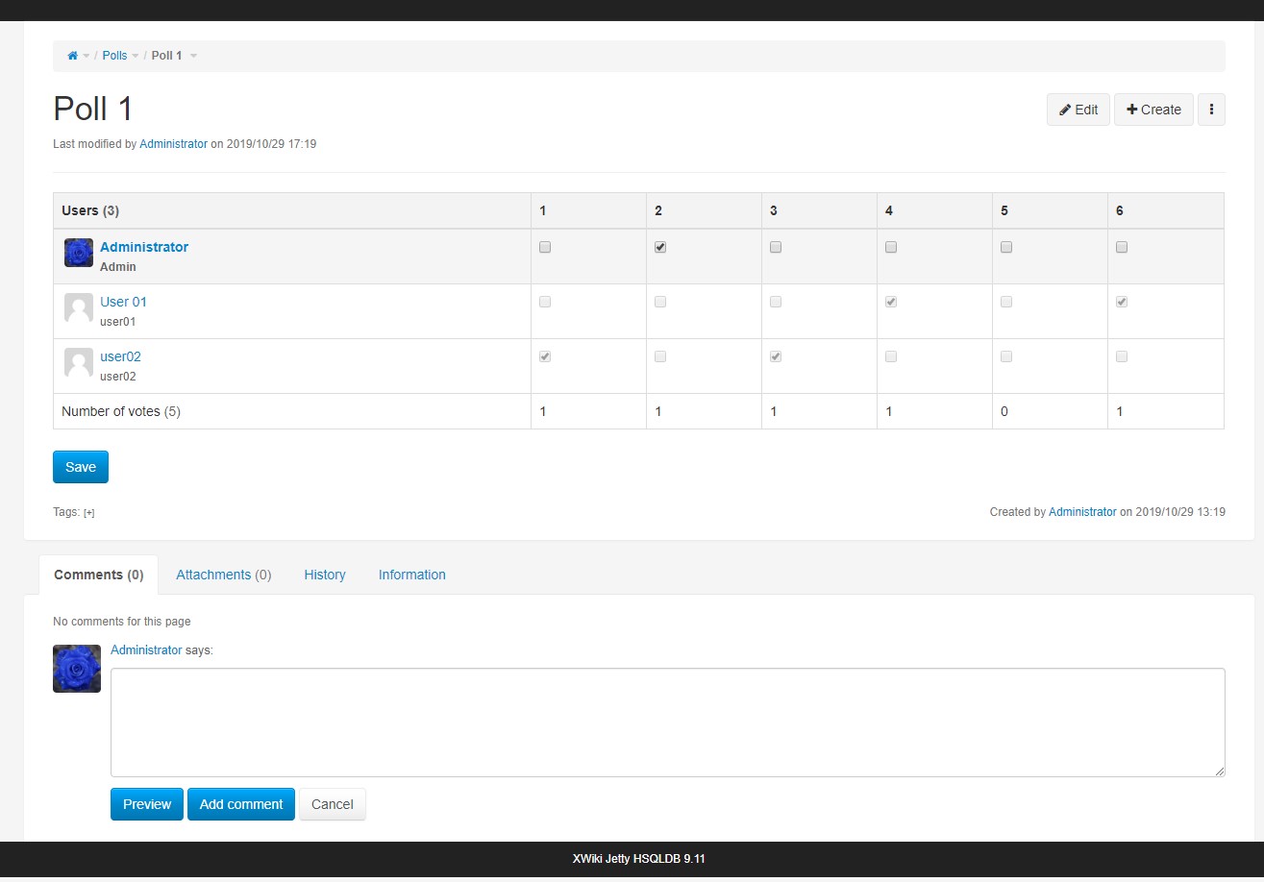This screenshot has width=1264, height=882.
Task: Open the breadcrumb dropdown next to Polls
Action: click(137, 55)
